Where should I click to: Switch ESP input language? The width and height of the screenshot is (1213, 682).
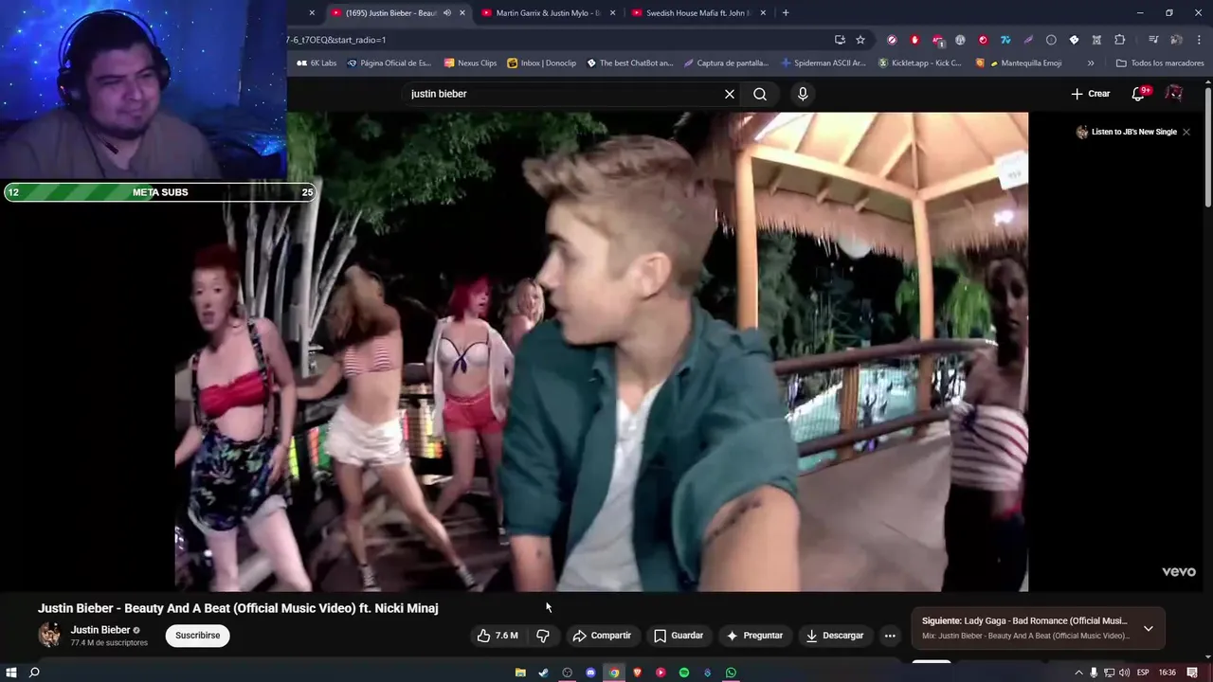point(1143,673)
